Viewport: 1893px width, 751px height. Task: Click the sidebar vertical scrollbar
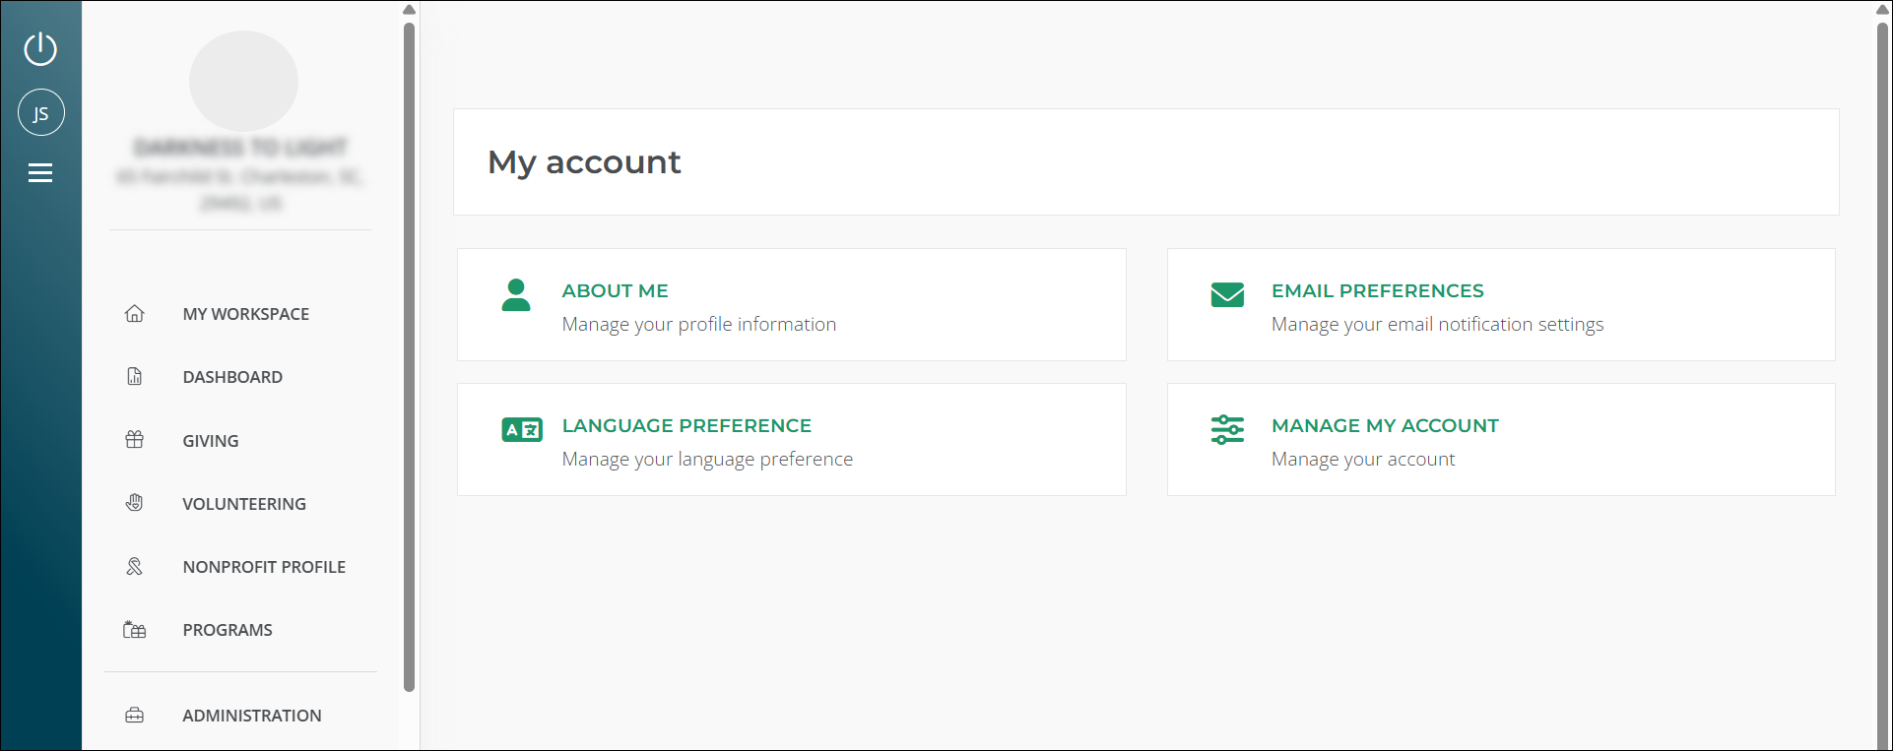409,354
